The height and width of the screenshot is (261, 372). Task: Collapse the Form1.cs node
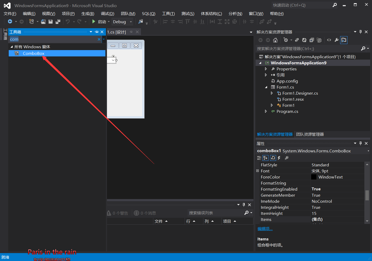[266, 87]
